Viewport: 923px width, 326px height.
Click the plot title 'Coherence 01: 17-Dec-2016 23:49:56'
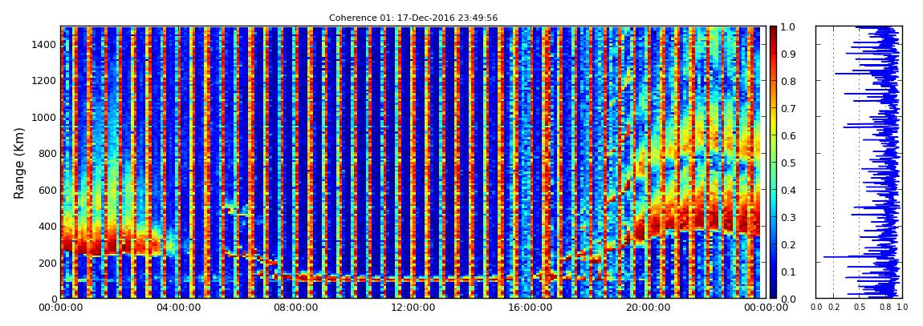(x=413, y=18)
